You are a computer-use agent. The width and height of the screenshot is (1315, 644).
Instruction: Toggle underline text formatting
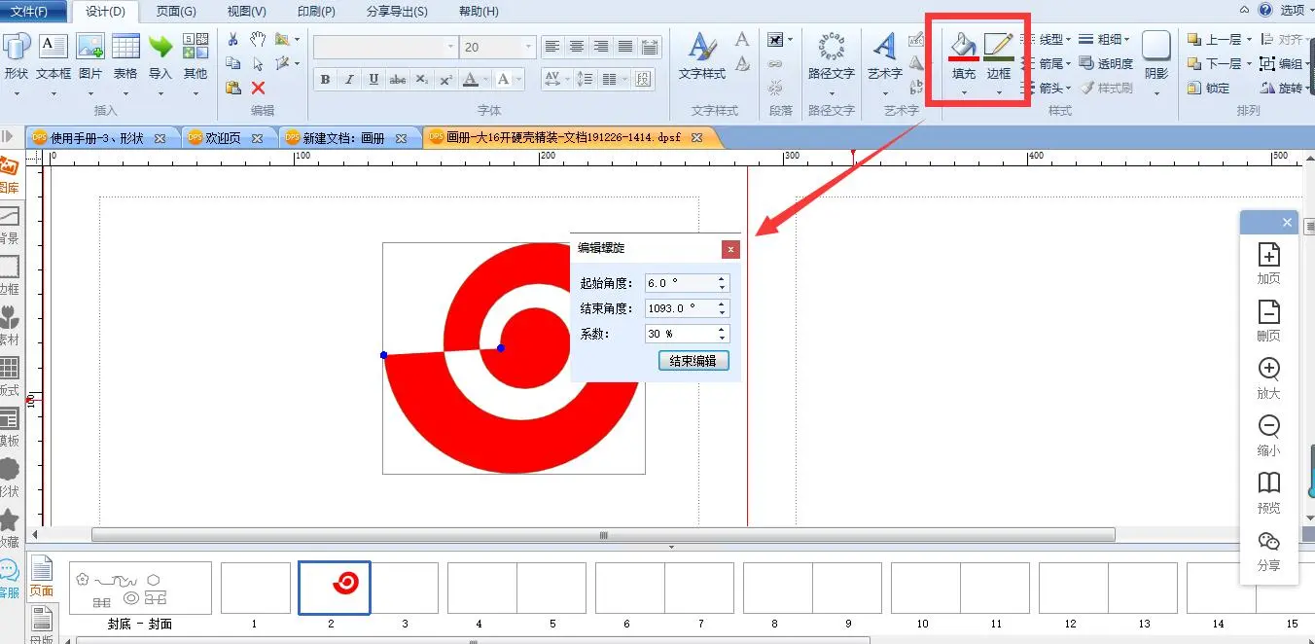click(373, 80)
